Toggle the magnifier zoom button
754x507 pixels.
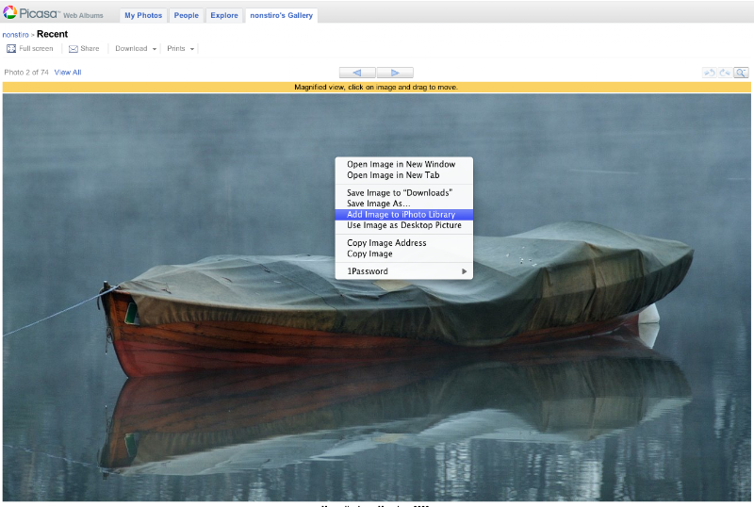(741, 73)
